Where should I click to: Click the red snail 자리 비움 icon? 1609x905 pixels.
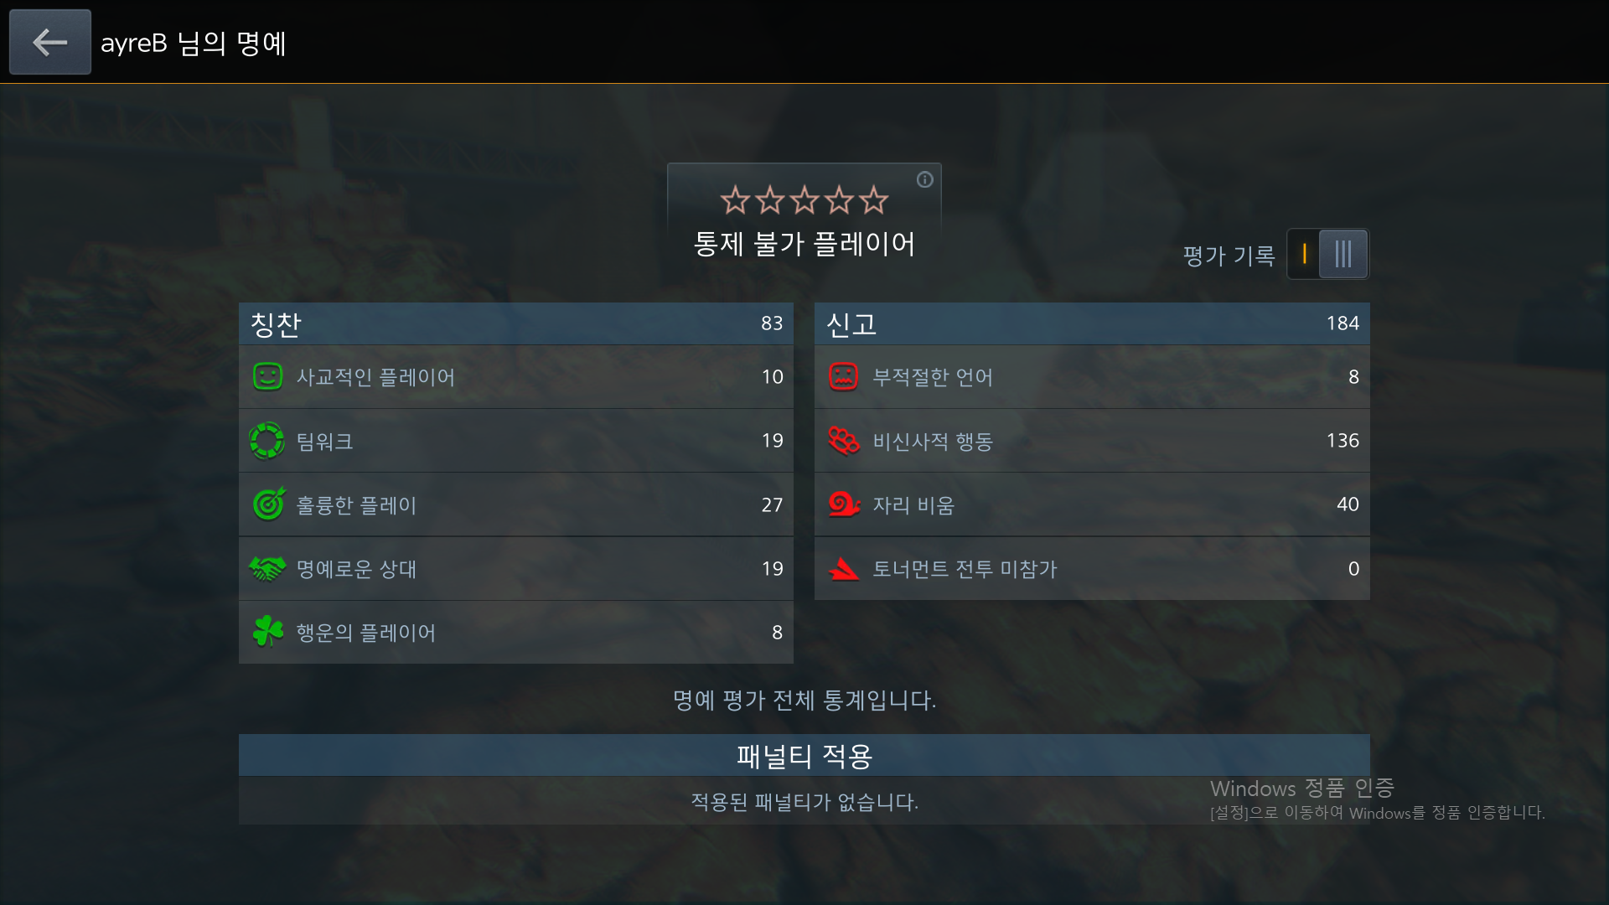tap(844, 504)
